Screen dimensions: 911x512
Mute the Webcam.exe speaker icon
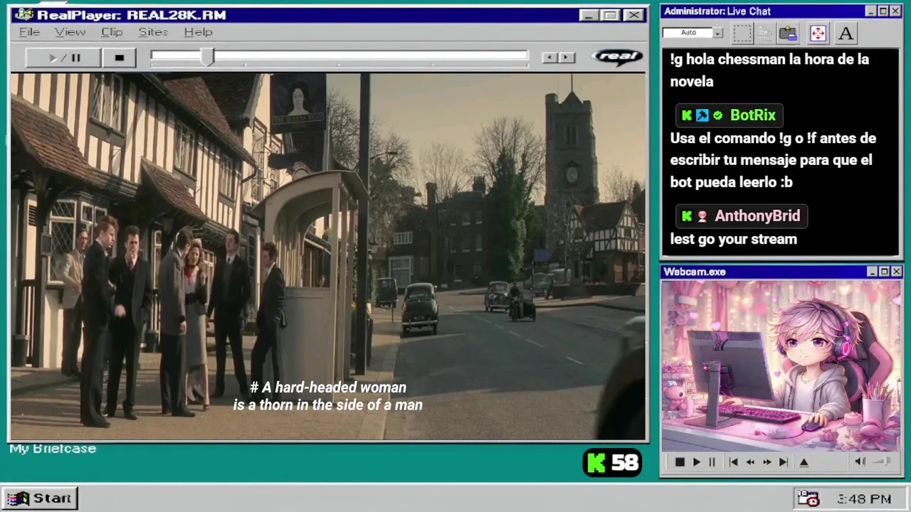[x=860, y=462]
